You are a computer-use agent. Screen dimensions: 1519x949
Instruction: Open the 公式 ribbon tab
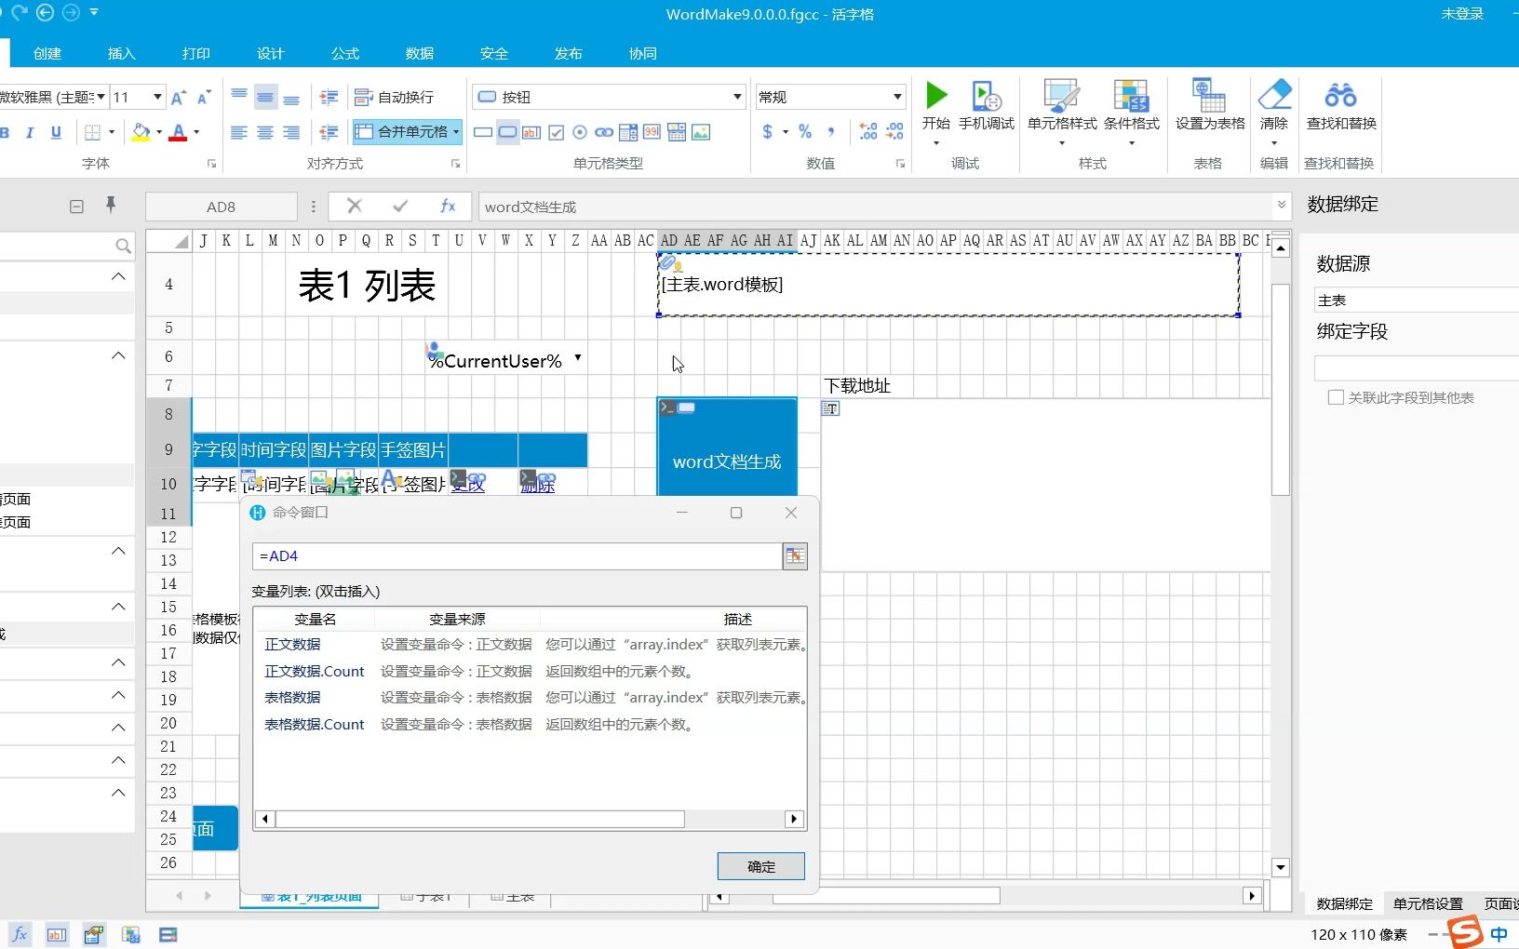pyautogui.click(x=345, y=53)
